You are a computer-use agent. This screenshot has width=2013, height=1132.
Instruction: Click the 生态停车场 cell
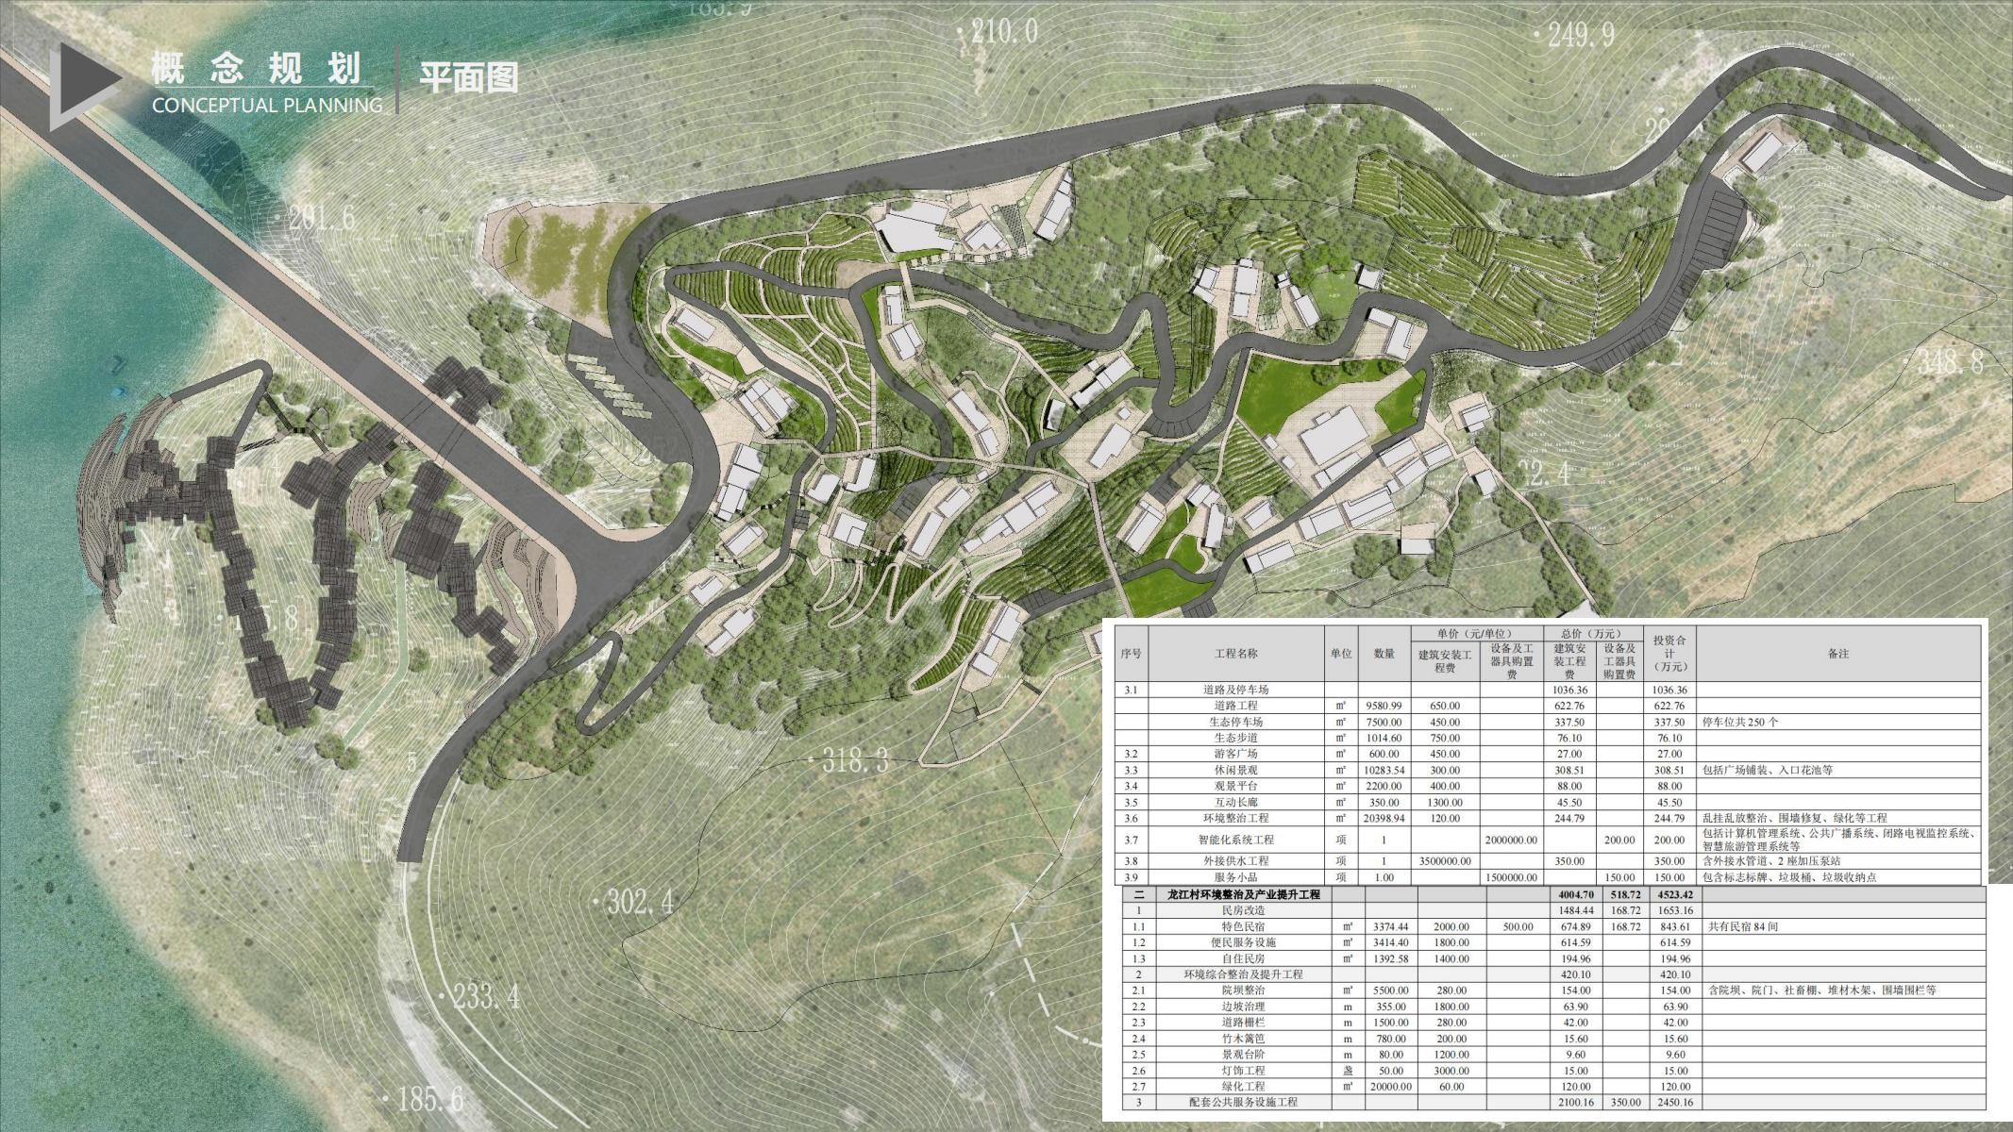(x=1235, y=722)
